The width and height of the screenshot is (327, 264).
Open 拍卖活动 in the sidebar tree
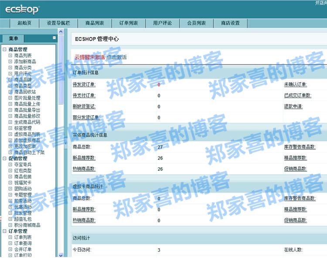[23, 201]
